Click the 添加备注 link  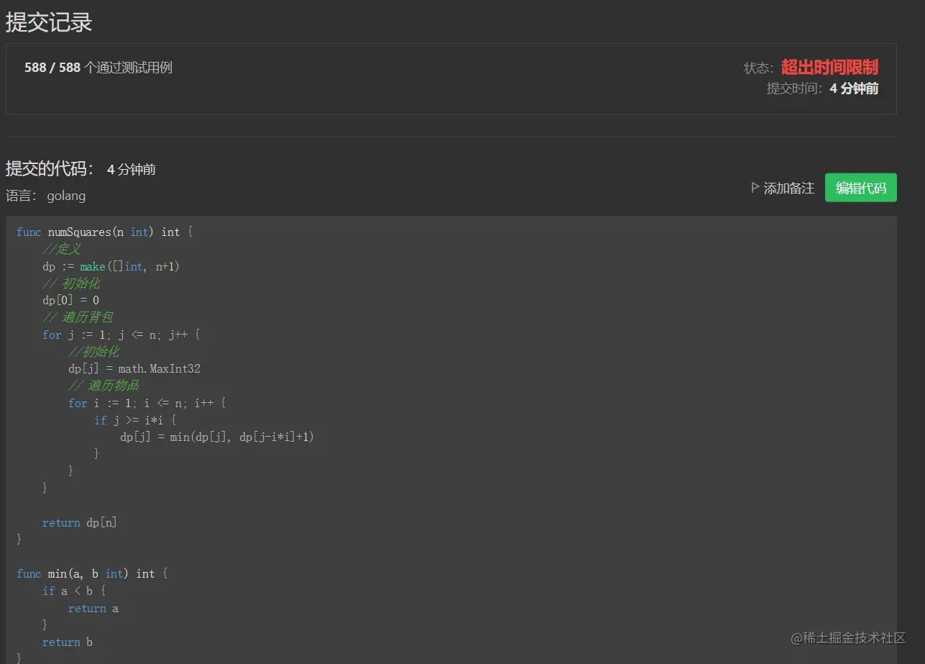pos(788,188)
